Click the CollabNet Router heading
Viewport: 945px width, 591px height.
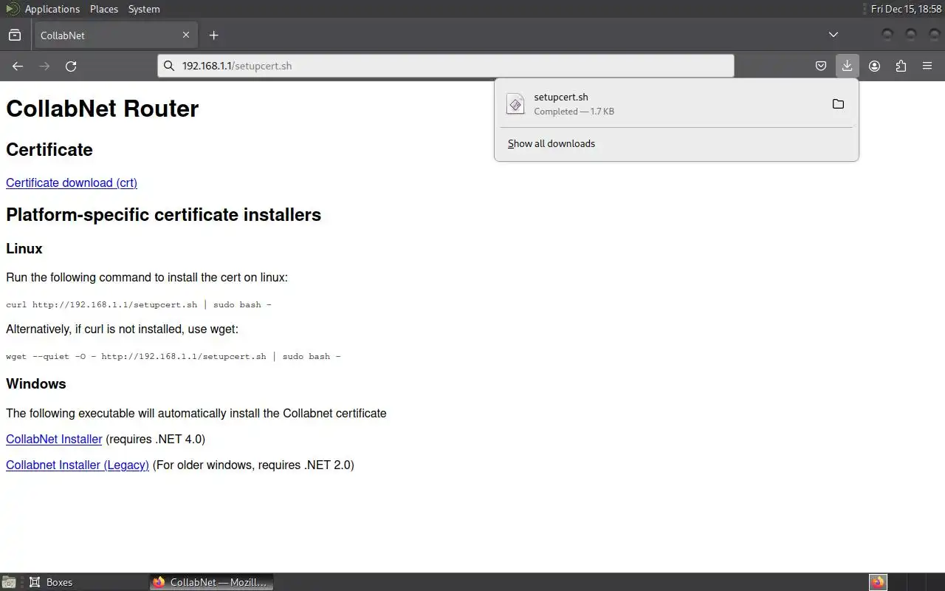point(103,109)
